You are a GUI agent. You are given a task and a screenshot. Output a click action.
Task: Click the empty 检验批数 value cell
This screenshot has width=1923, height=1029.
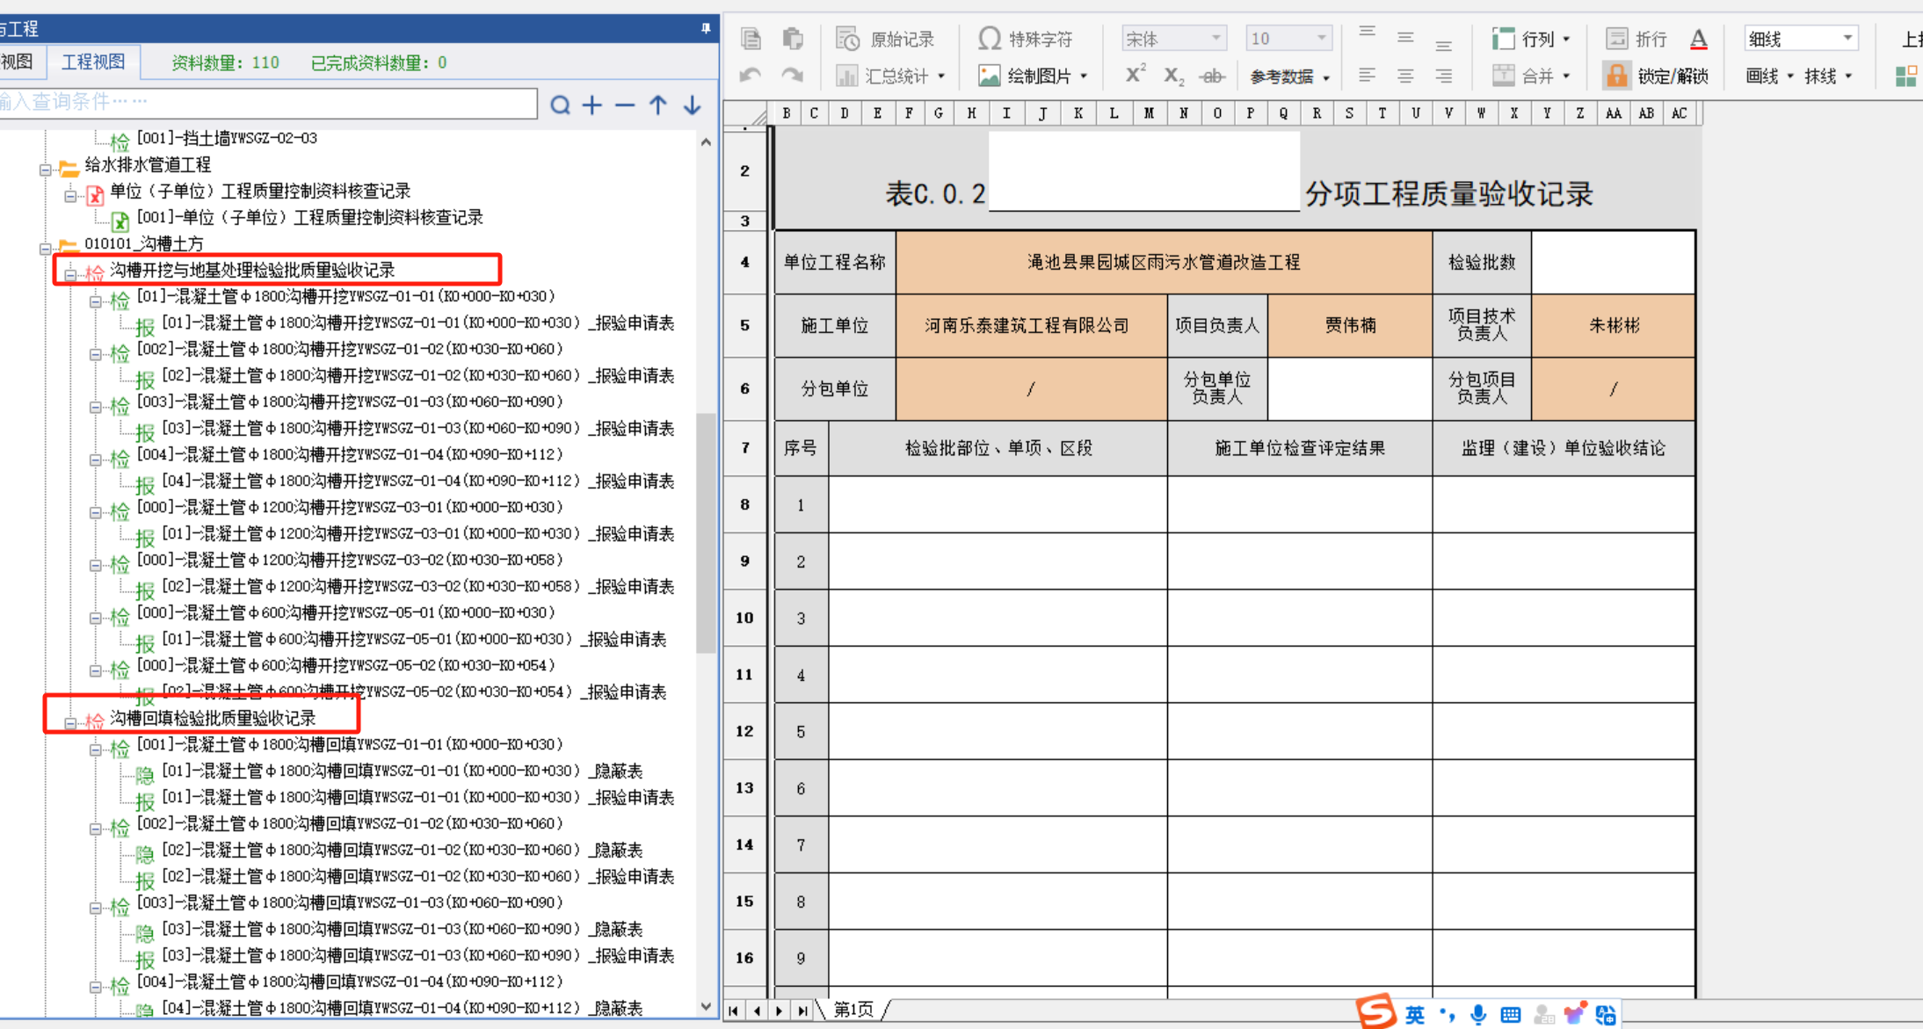coord(1613,262)
